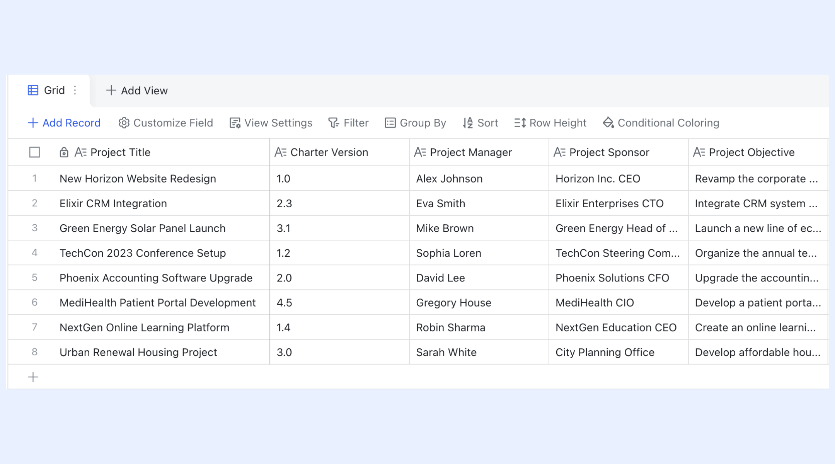
Task: Select the Charter Version column header
Action: click(x=340, y=152)
